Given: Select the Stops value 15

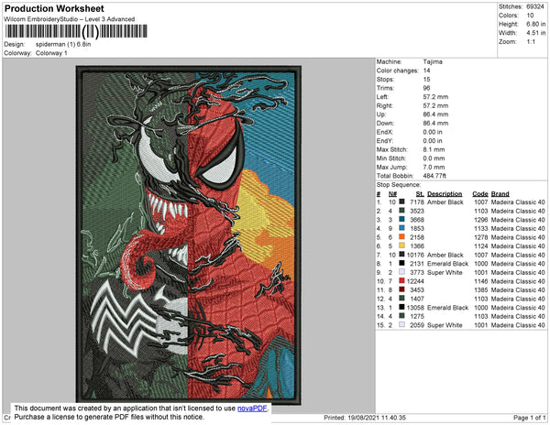Looking at the screenshot, I should (426, 79).
